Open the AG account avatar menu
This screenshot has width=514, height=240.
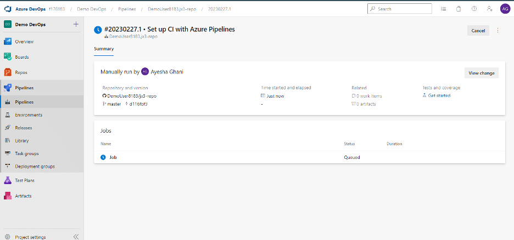point(505,9)
